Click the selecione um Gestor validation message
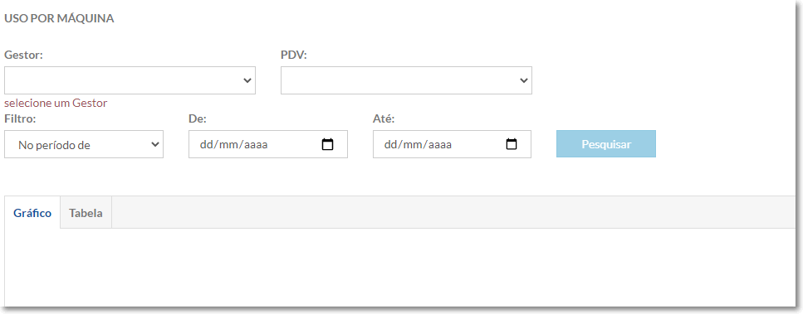 pos(56,103)
